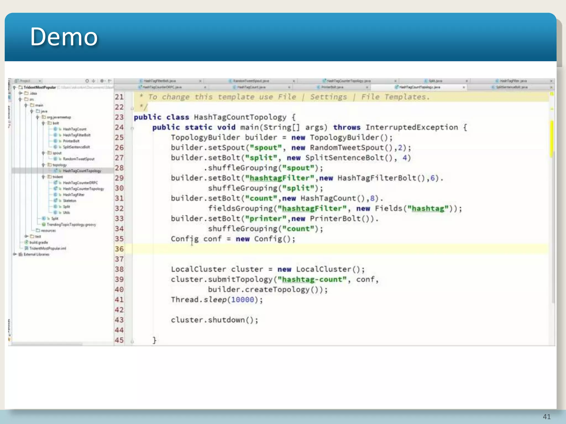Toggle fold marker at line 45 gutter
This screenshot has width=566, height=424.
tap(132, 341)
